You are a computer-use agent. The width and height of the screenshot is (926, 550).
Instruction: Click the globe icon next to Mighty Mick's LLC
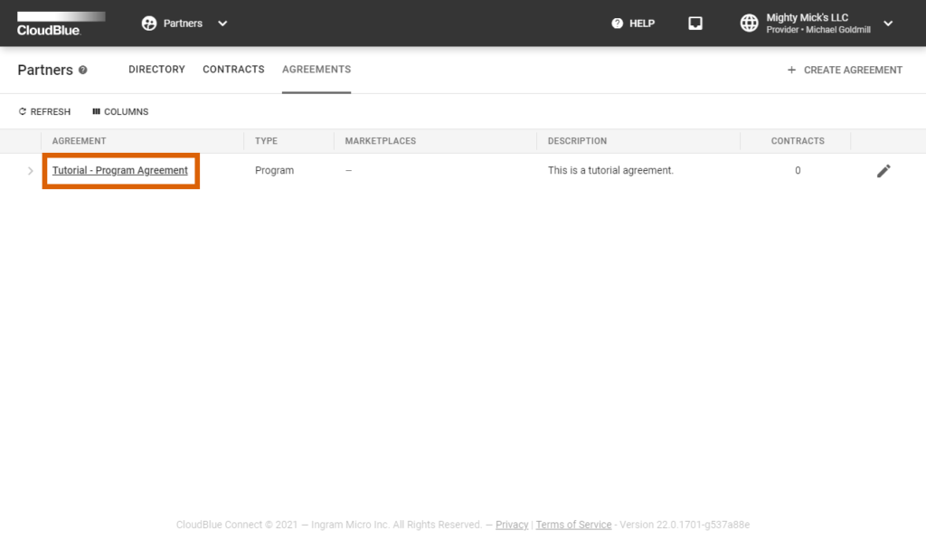[x=749, y=23]
